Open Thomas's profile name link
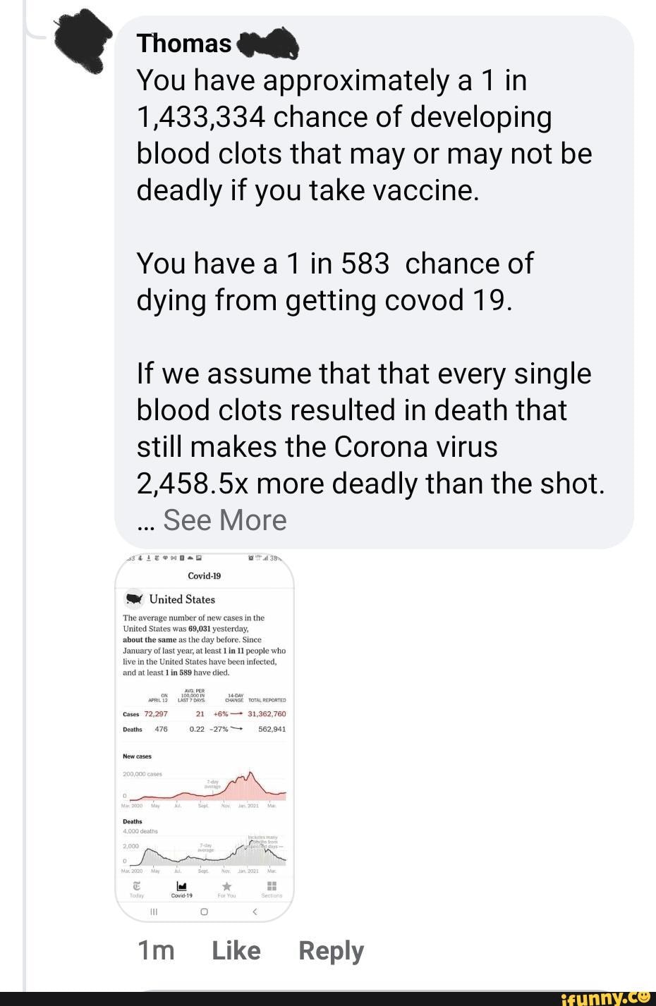Image resolution: width=656 pixels, height=1006 pixels. point(184,44)
